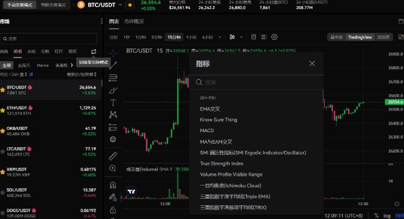Image resolution: width=404 pixels, height=219 pixels.
Task: Toggle log scale on chart
Action: (387, 215)
